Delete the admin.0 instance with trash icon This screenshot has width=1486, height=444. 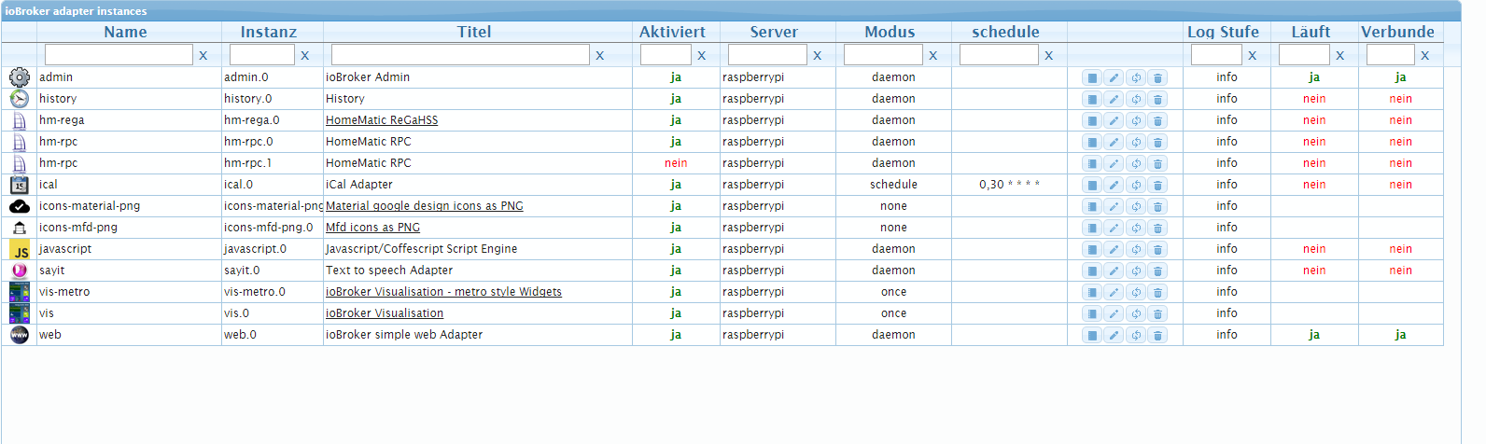tap(1157, 77)
